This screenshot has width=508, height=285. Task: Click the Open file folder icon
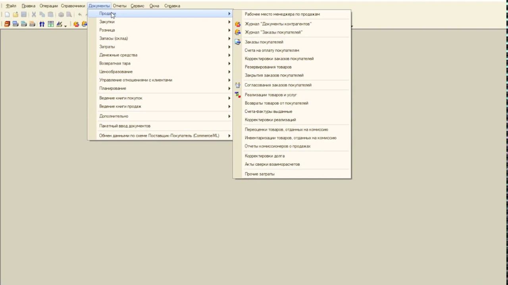pos(15,15)
